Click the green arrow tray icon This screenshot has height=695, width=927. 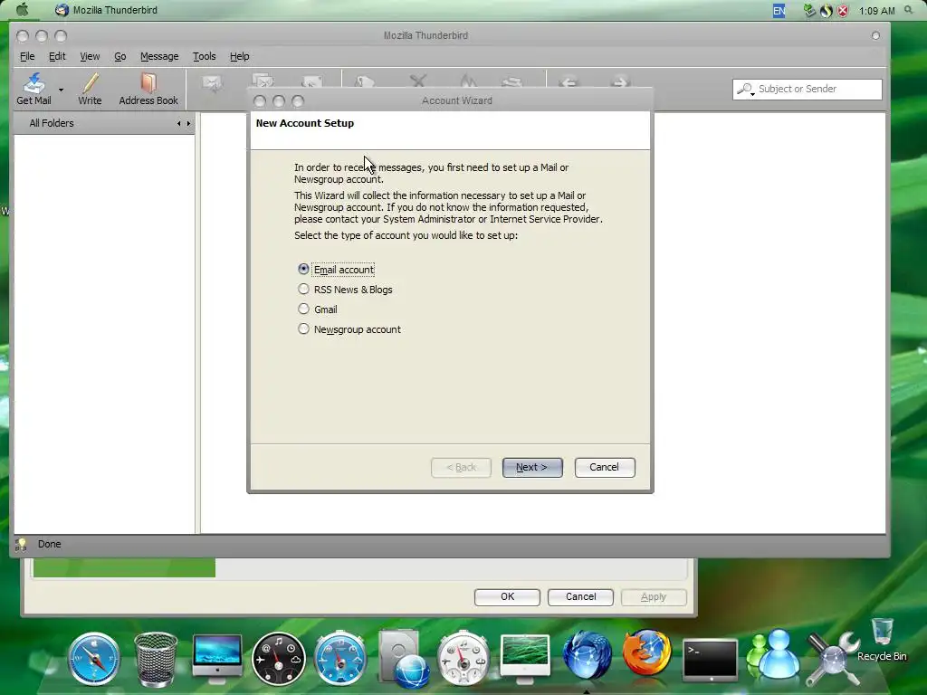809,10
